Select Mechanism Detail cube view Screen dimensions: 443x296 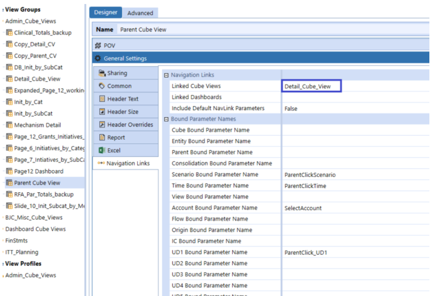37,125
